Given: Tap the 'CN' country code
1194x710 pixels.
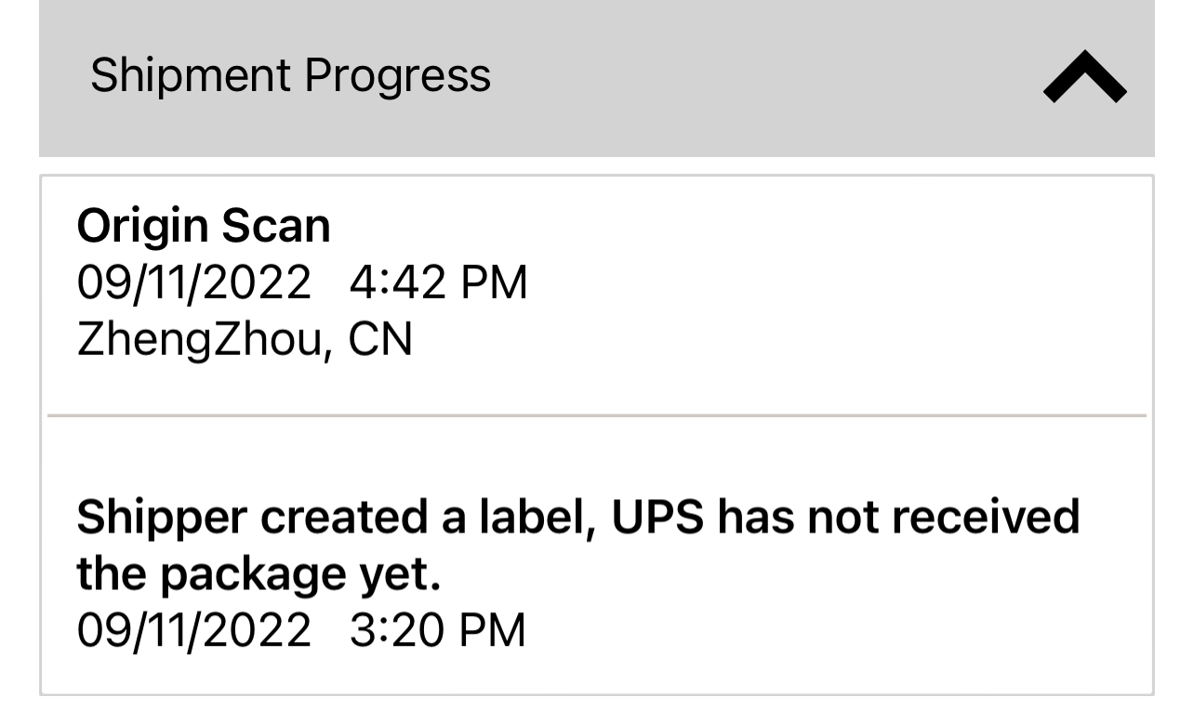Looking at the screenshot, I should click(x=380, y=339).
